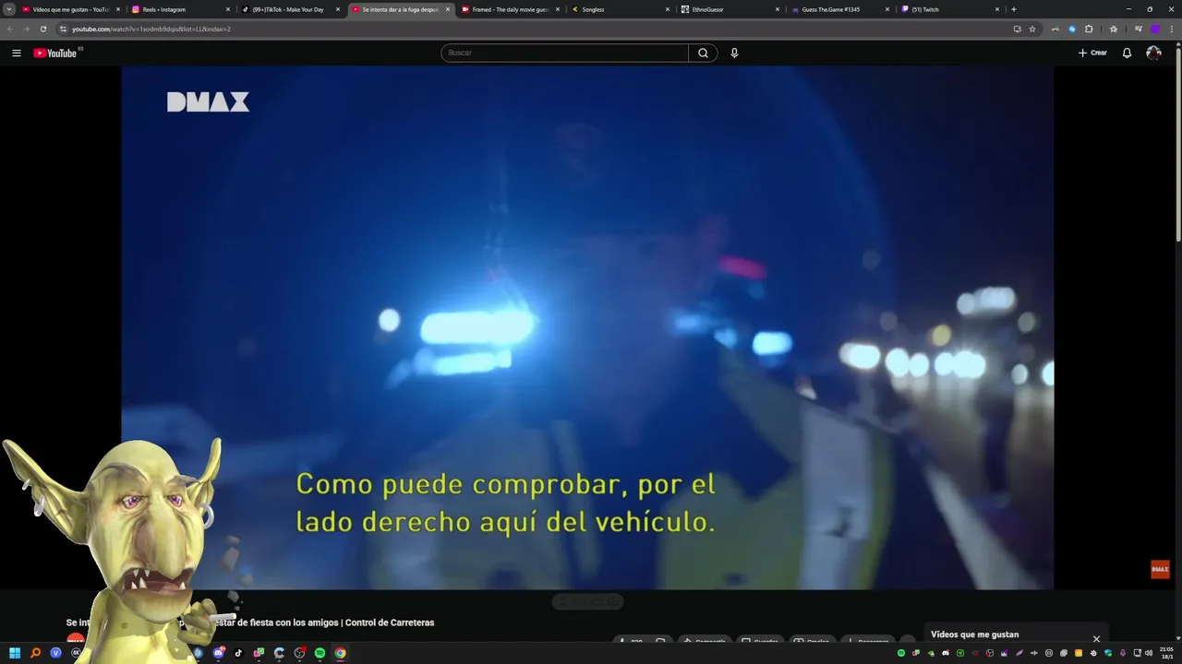The height and width of the screenshot is (664, 1182).
Task: Open volume control in system tray
Action: tap(1149, 653)
